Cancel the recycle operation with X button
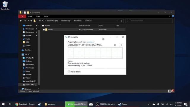The height and width of the screenshot is (107, 190). [121, 45]
